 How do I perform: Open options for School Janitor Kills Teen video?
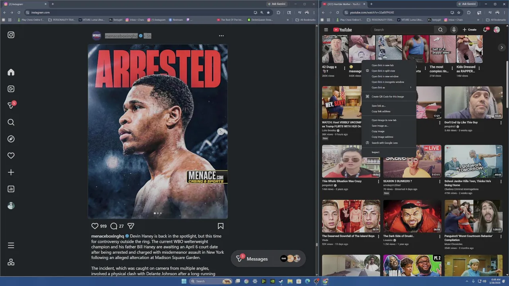pyautogui.click(x=501, y=182)
